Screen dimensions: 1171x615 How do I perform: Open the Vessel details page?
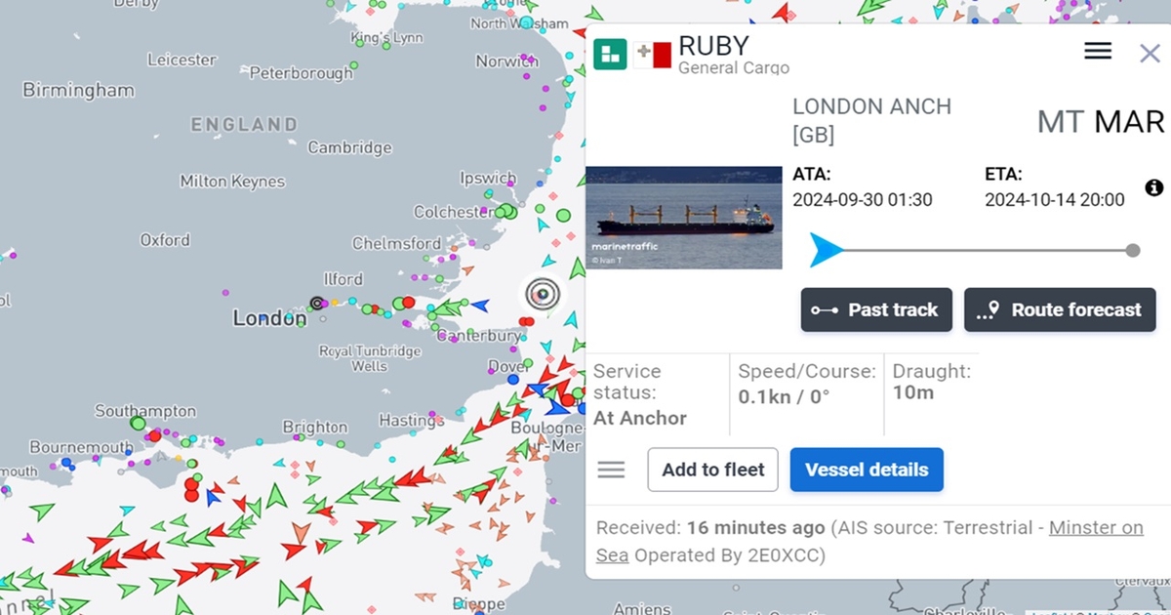pyautogui.click(x=867, y=470)
